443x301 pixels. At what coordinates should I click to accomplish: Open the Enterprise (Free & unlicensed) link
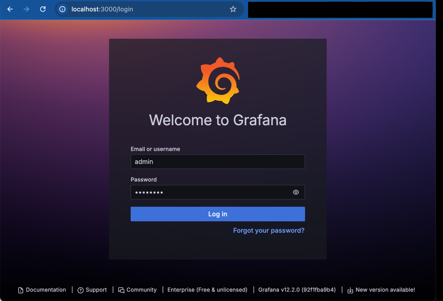coord(207,290)
